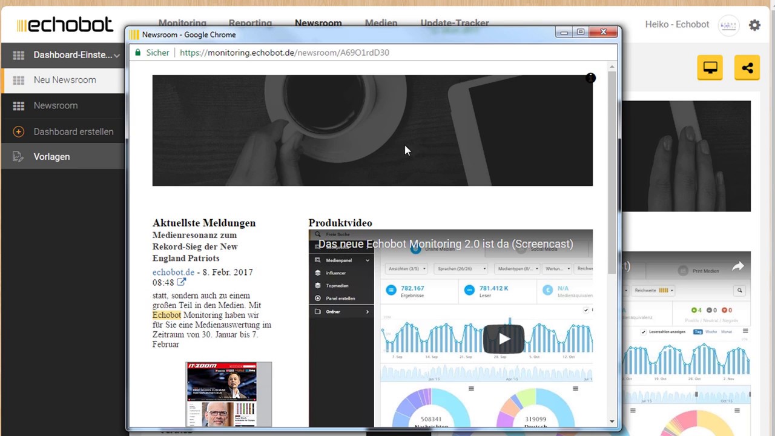Click the yellow presentation monitor button
Screen dimensions: 775x436
710,68
